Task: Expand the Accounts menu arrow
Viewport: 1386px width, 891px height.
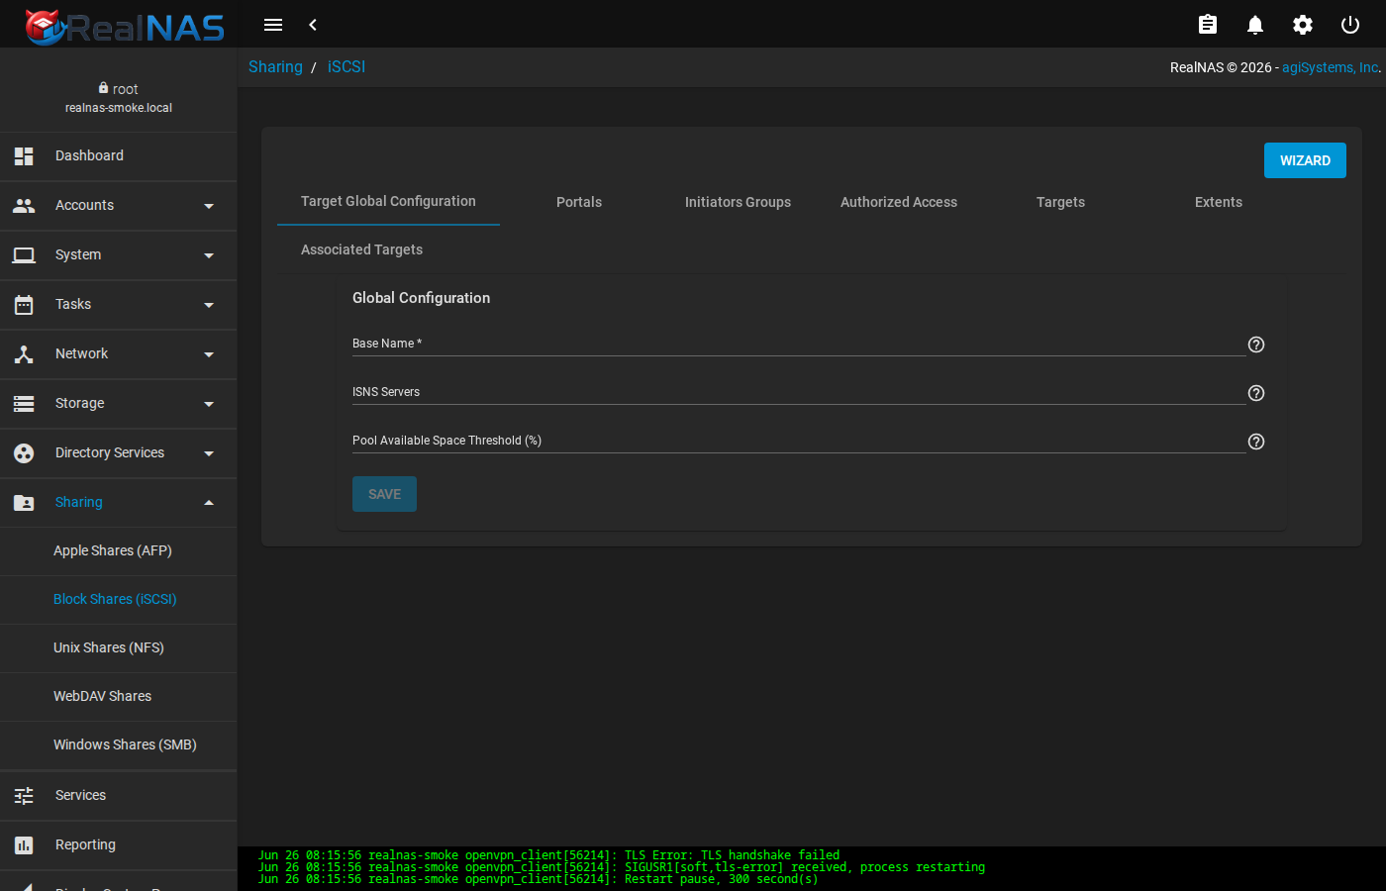Action: 209,206
